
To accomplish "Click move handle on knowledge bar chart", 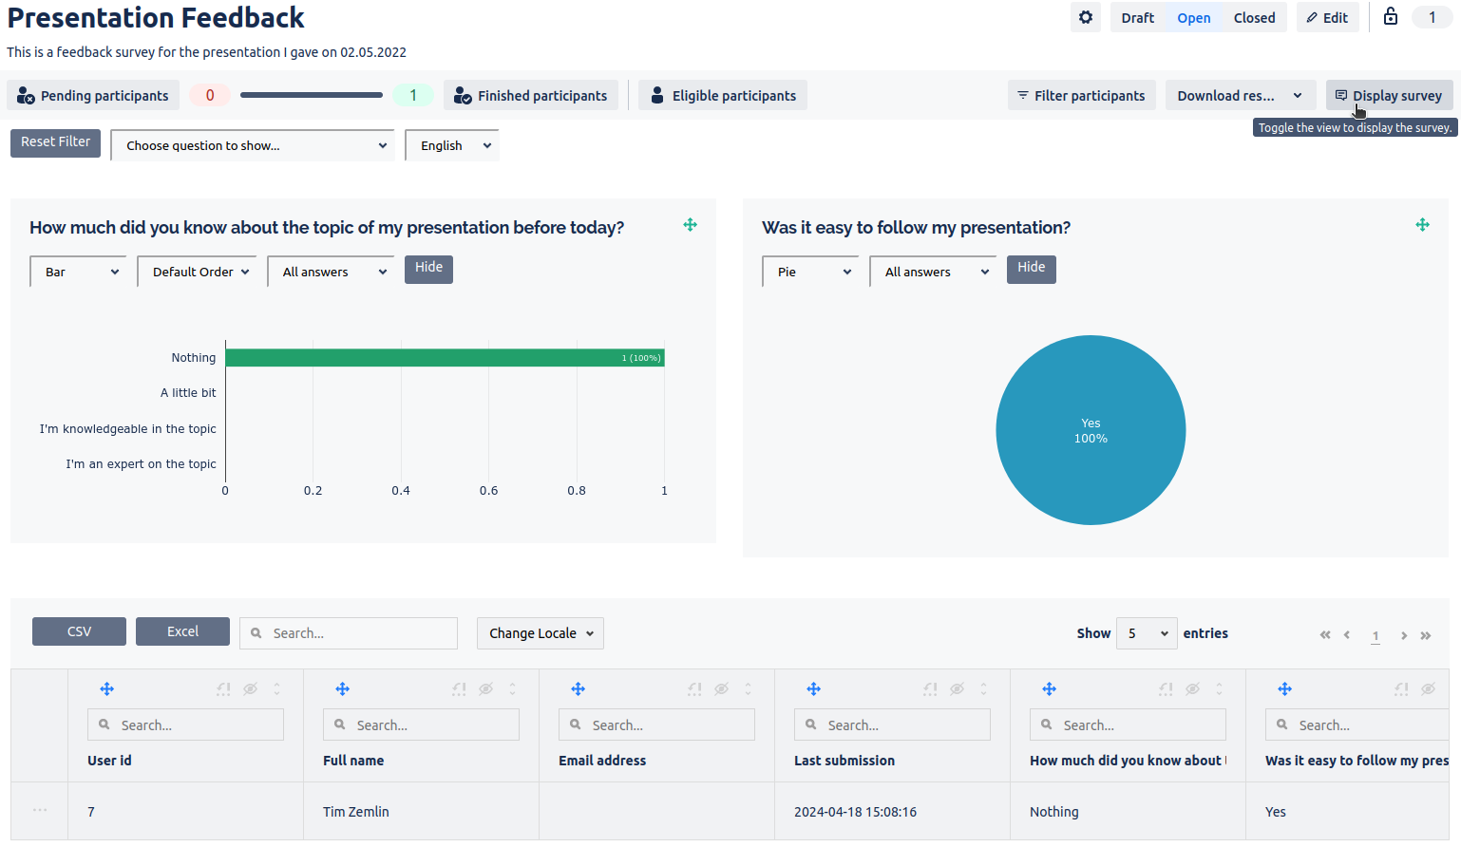I will (690, 225).
